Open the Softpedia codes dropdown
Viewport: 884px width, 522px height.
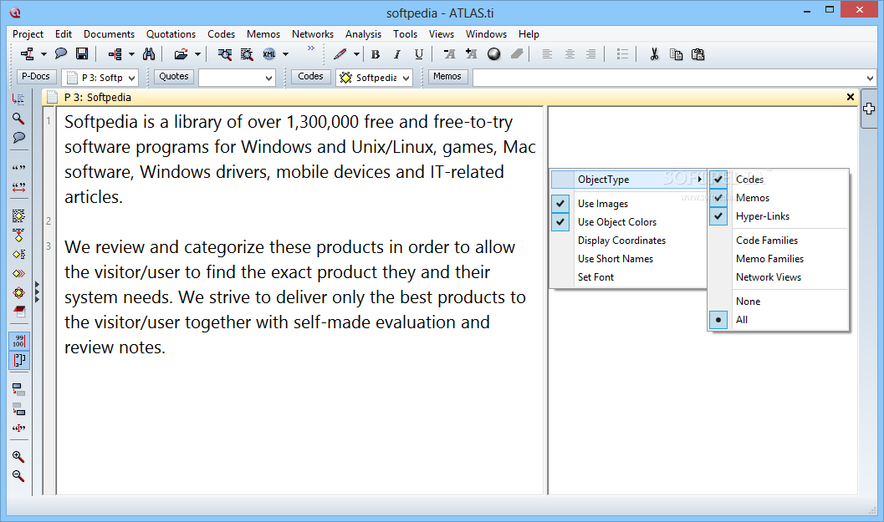click(406, 78)
